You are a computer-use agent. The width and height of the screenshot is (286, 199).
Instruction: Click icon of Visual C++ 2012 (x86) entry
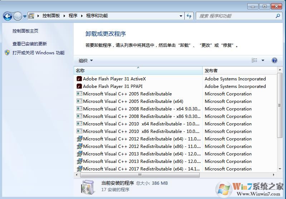(79, 146)
